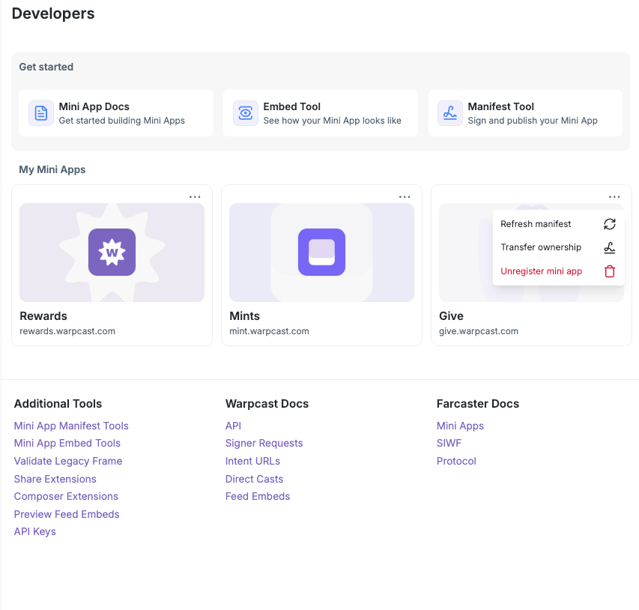The height and width of the screenshot is (610, 639).
Task: Collapse the three-dot menu on Give card
Action: tap(614, 197)
